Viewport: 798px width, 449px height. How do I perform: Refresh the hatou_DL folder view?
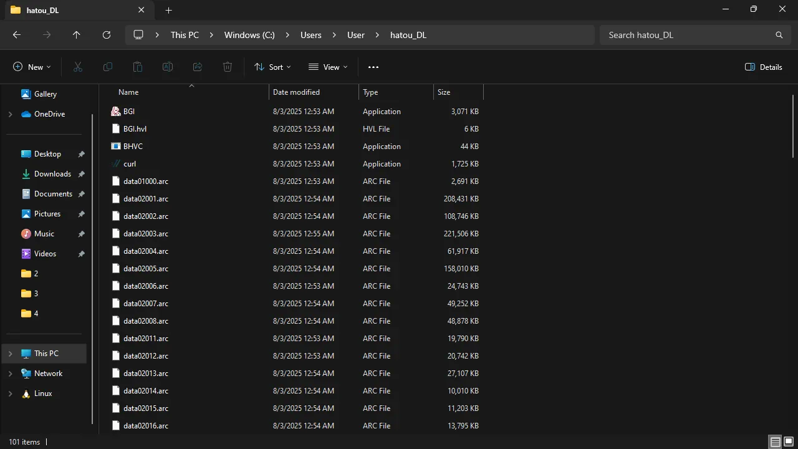coord(107,35)
